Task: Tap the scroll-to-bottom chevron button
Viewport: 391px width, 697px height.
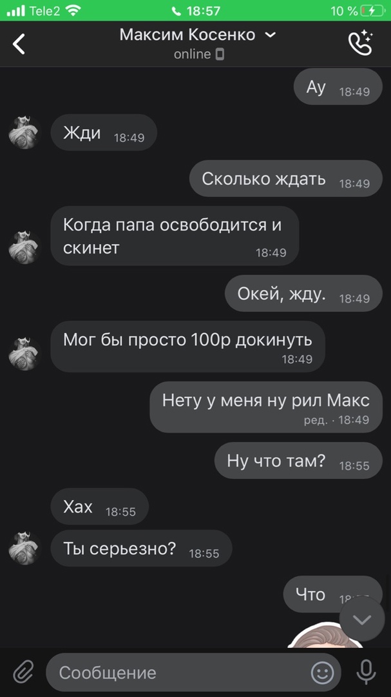Action: pos(362,619)
